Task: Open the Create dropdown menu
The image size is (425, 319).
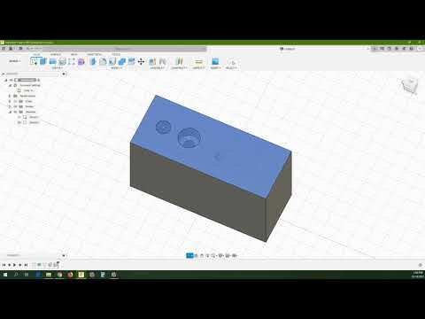Action: [x=57, y=68]
